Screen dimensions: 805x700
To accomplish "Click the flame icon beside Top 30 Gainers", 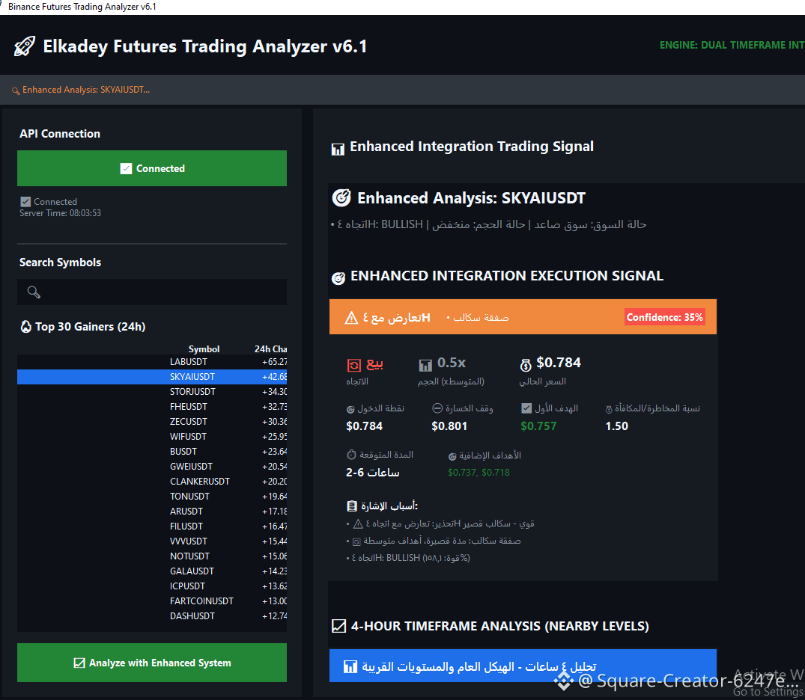I will coord(25,327).
